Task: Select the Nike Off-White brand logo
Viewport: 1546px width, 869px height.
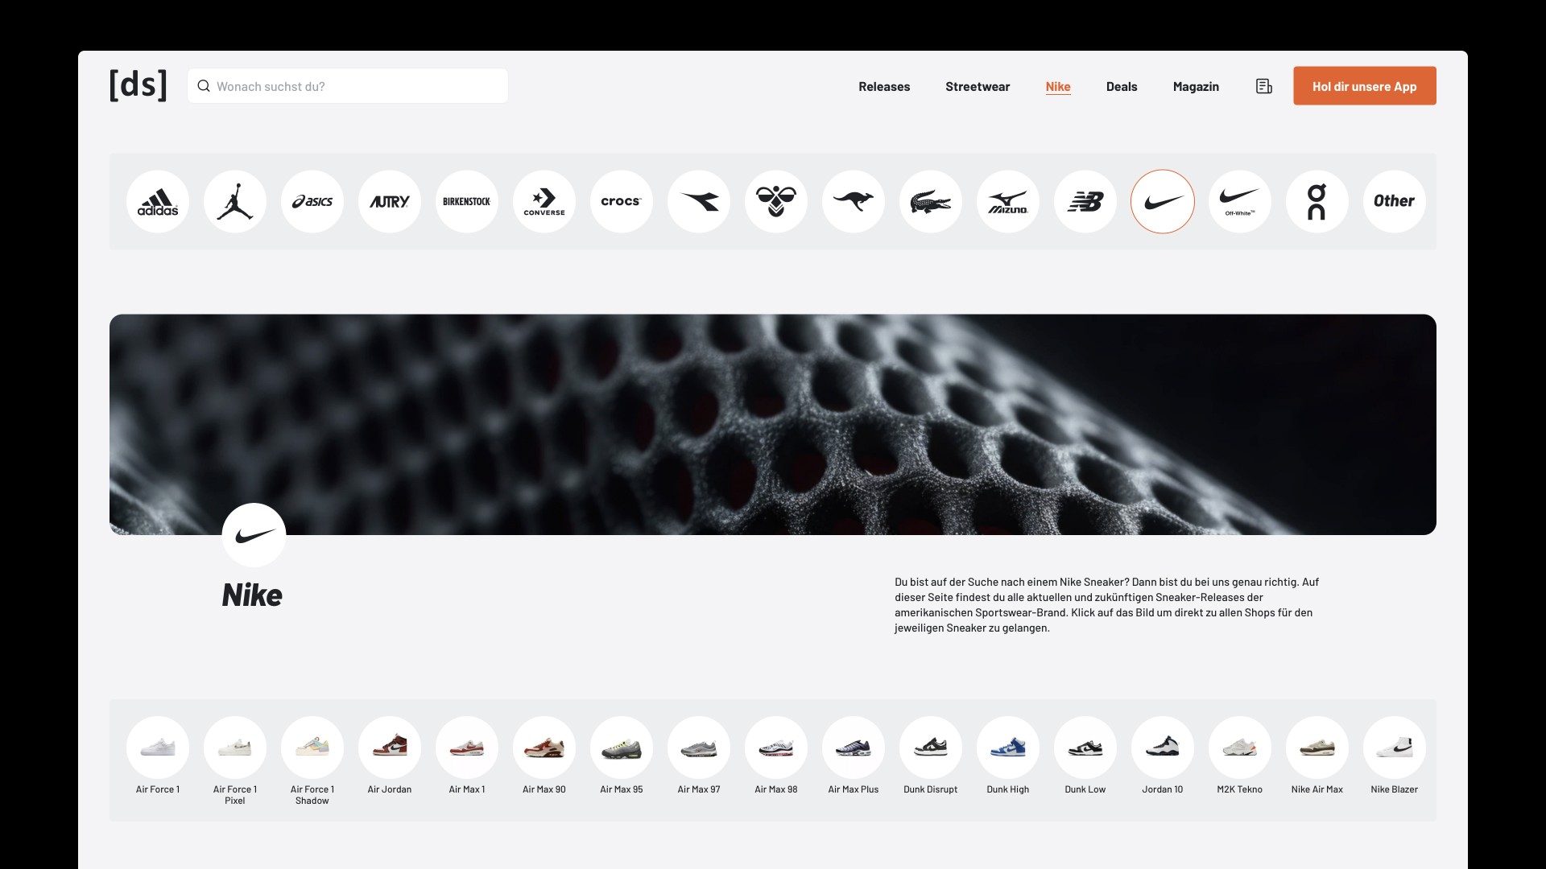Action: [1240, 201]
